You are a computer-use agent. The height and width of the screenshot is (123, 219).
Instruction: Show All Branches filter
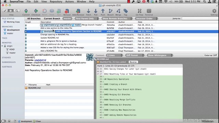pos(34,18)
